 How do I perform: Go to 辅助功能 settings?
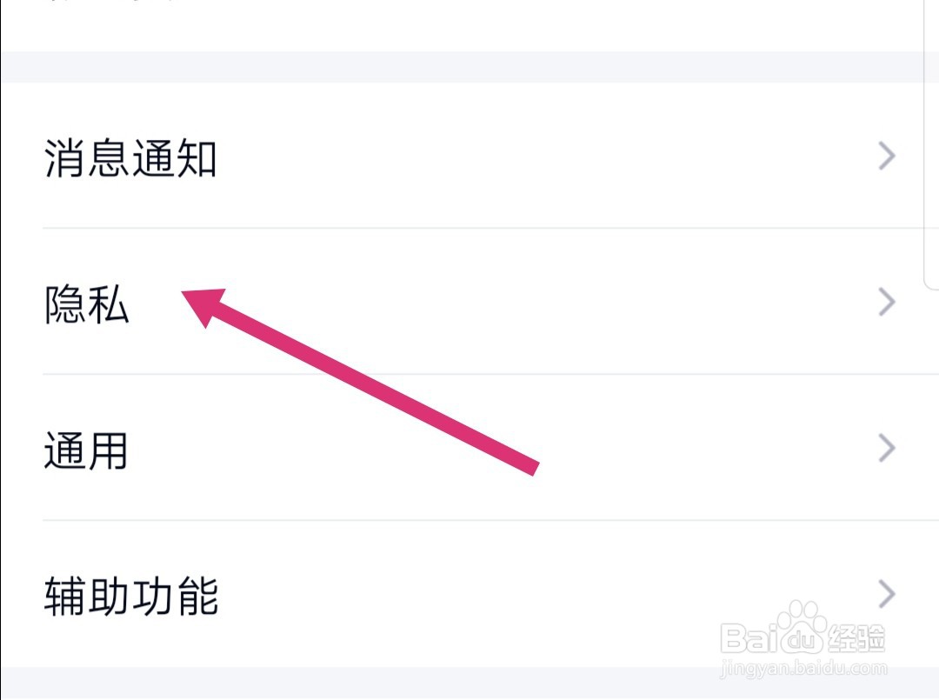(x=469, y=594)
